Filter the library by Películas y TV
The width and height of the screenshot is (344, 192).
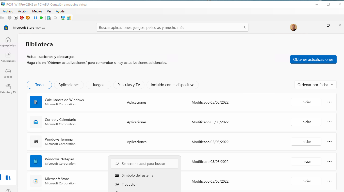click(129, 85)
